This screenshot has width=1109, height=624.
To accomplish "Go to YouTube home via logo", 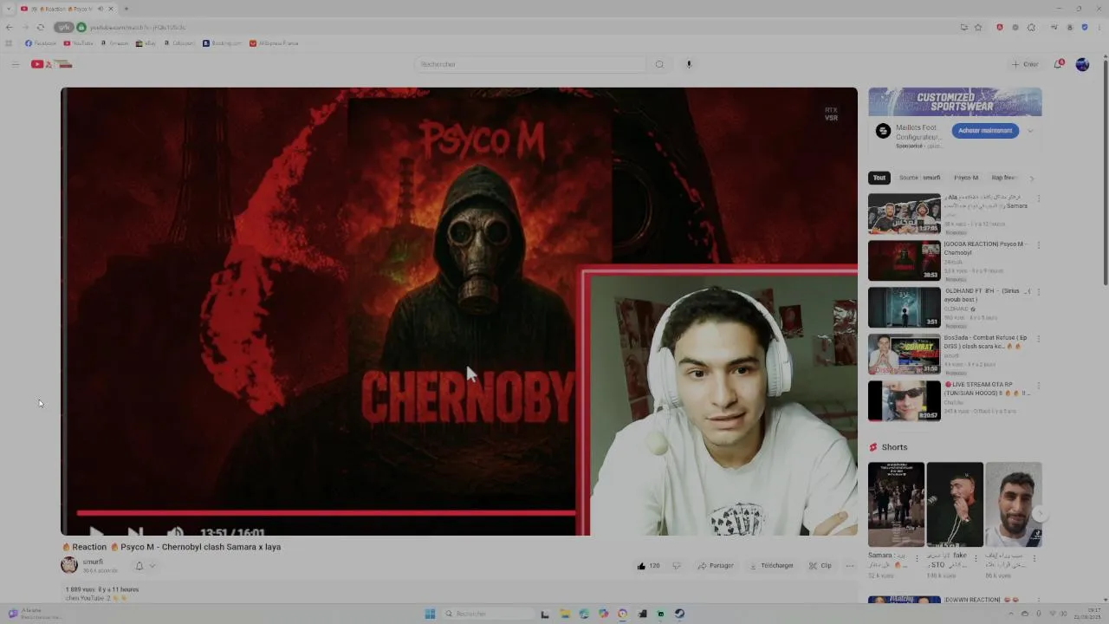I will 52,64.
